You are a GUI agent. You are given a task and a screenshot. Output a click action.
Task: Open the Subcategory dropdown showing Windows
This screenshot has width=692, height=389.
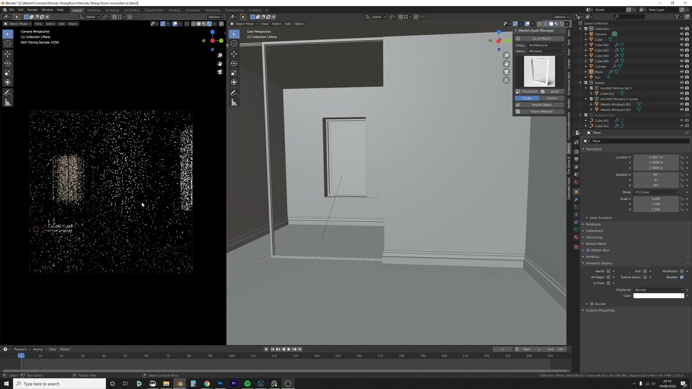click(x=546, y=51)
